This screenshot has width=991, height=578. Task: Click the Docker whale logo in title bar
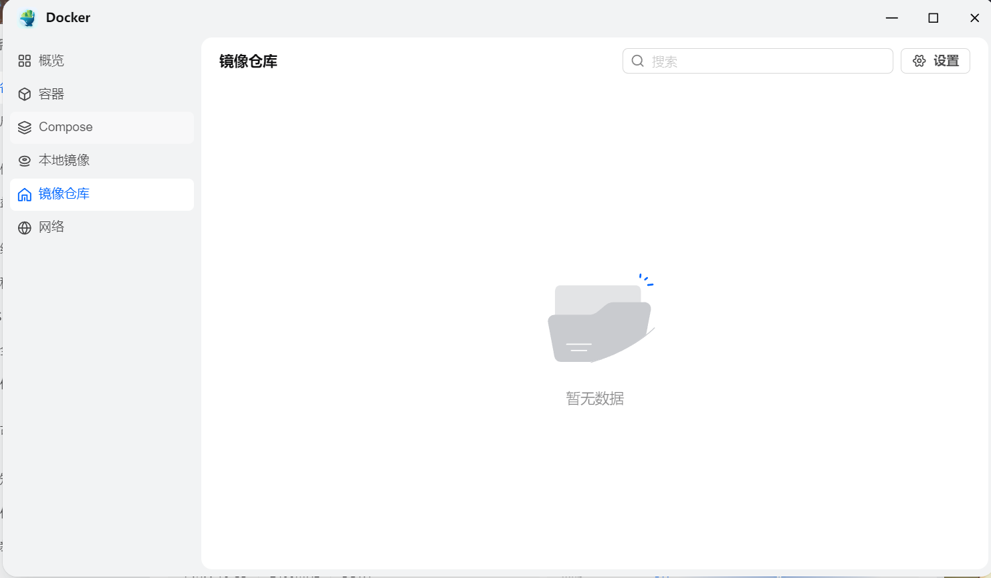(x=27, y=18)
